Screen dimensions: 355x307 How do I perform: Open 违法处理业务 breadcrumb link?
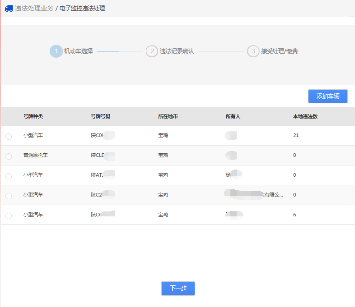[x=34, y=8]
